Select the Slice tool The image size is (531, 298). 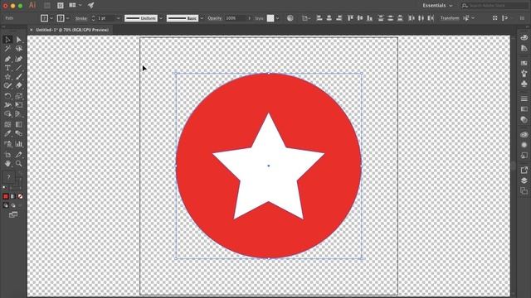coord(19,155)
